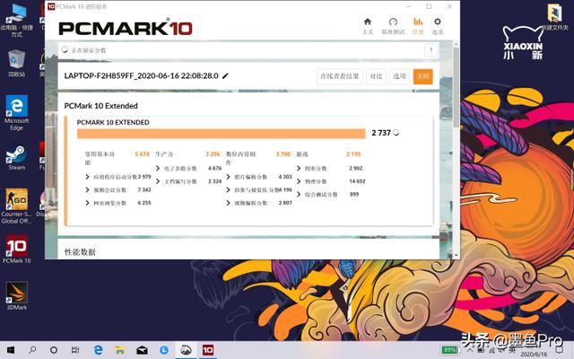This screenshot has width=574, height=359.
Task: Click the blue round app icon on taskbar
Action: pyautogui.click(x=163, y=350)
